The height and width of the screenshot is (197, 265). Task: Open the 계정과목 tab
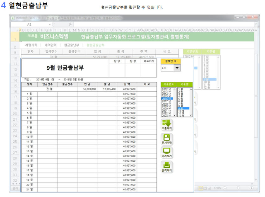coord(31,45)
